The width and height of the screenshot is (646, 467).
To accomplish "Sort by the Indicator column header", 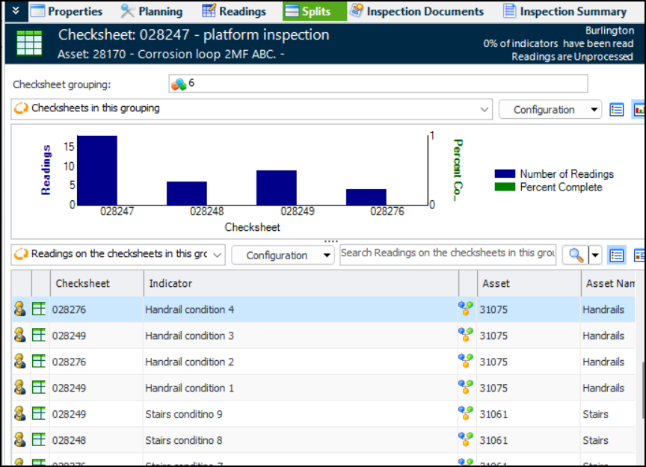I will tap(299, 283).
